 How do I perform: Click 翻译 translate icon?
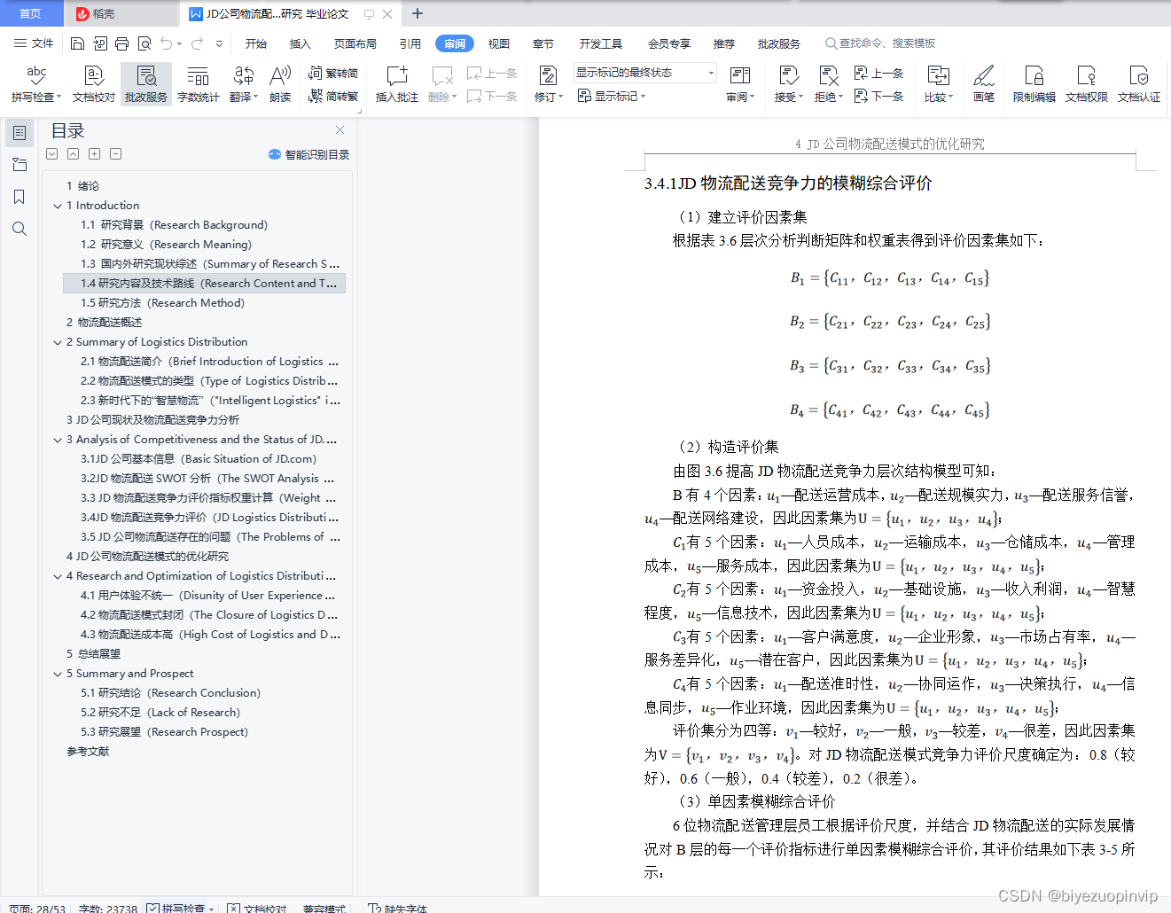(243, 84)
